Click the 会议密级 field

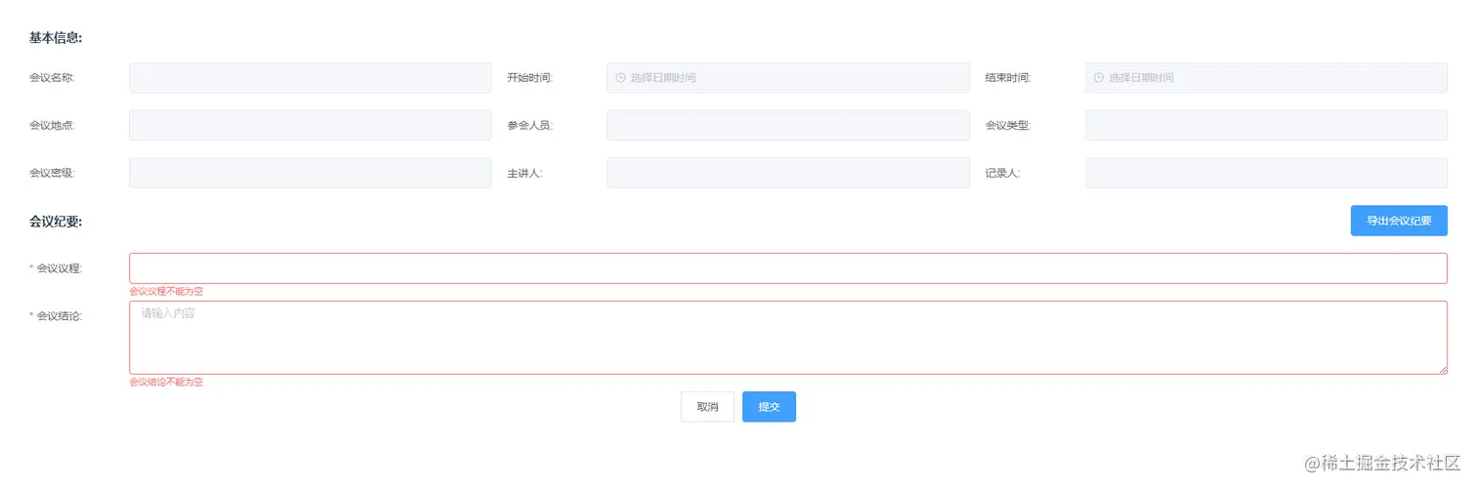pos(310,173)
